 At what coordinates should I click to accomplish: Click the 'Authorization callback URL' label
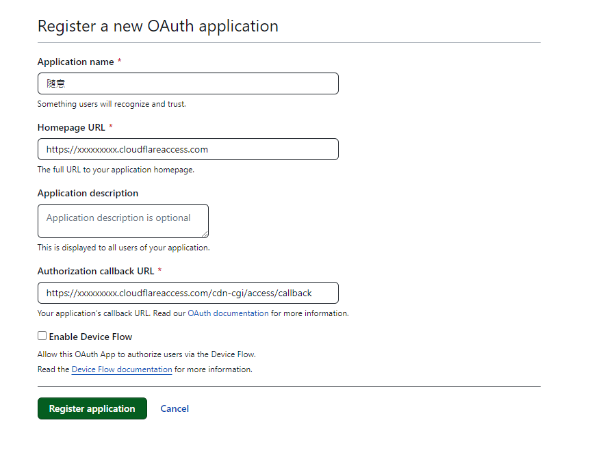[96, 271]
